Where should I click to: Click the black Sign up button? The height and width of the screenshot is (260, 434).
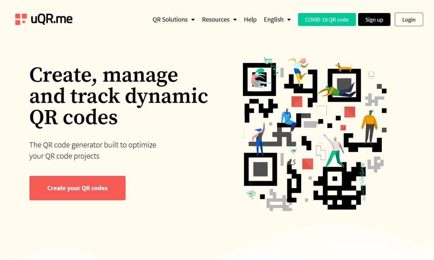pyautogui.click(x=374, y=19)
